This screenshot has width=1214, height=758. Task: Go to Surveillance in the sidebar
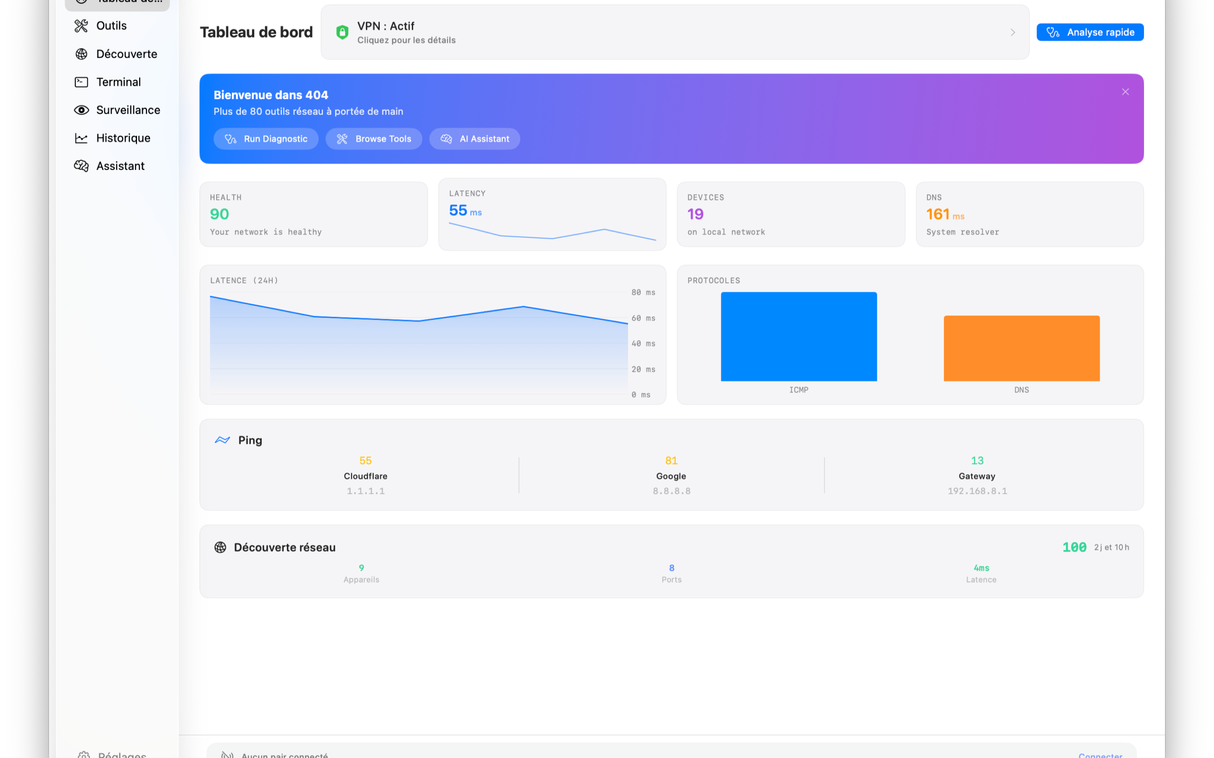(x=117, y=110)
